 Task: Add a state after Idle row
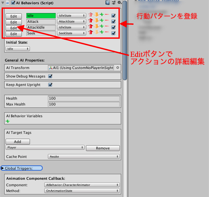coord(102,14)
